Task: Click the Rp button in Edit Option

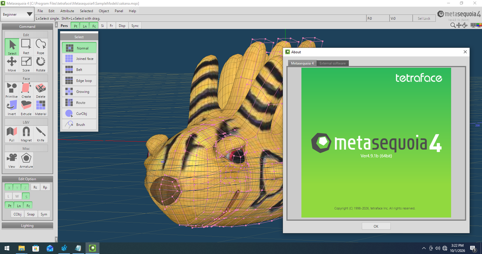Action: pos(45,187)
